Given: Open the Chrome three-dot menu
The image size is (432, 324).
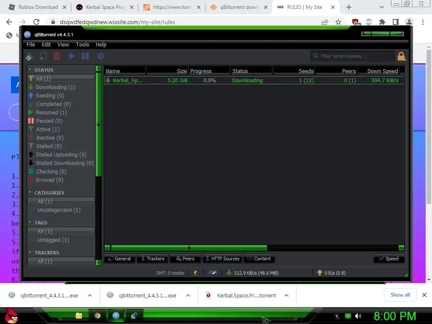Looking at the screenshot, I should pos(423,22).
